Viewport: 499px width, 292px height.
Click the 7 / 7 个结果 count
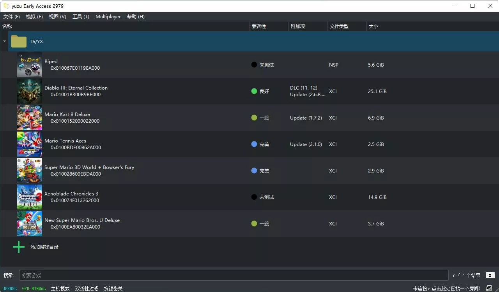(x=467, y=275)
